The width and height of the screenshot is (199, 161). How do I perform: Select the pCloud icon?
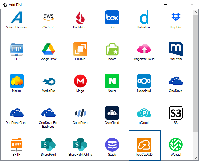tap(144, 113)
